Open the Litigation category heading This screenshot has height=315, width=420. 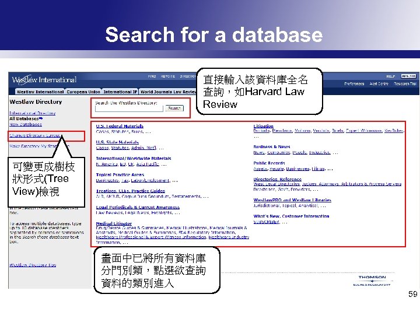click(x=263, y=126)
